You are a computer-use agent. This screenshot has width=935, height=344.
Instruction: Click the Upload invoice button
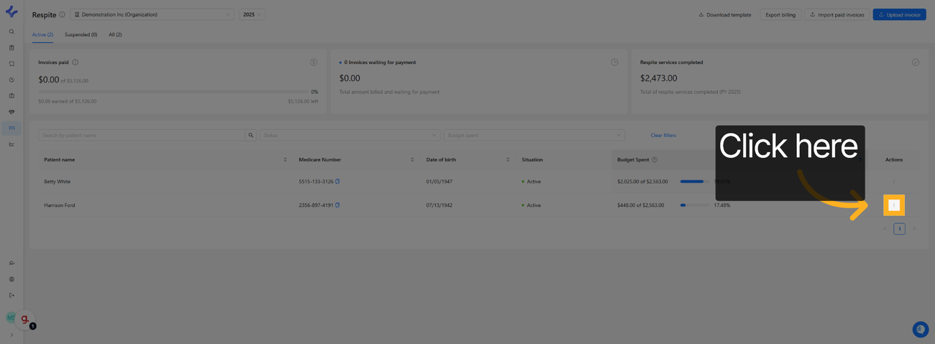[x=899, y=14]
